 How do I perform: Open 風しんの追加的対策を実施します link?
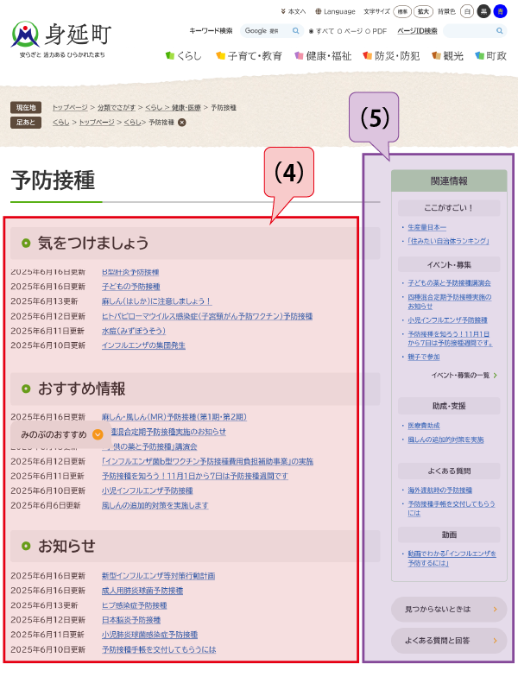pos(155,505)
